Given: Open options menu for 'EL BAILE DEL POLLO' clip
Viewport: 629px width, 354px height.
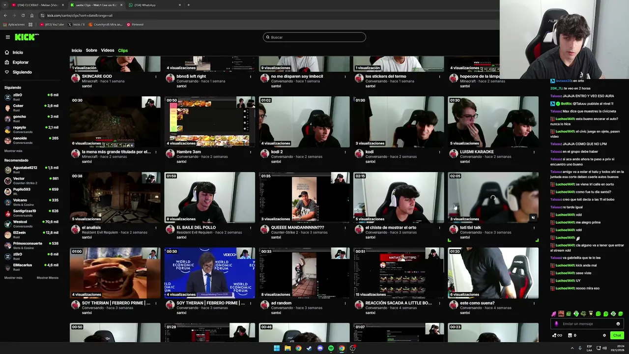Looking at the screenshot, I should tap(250, 228).
